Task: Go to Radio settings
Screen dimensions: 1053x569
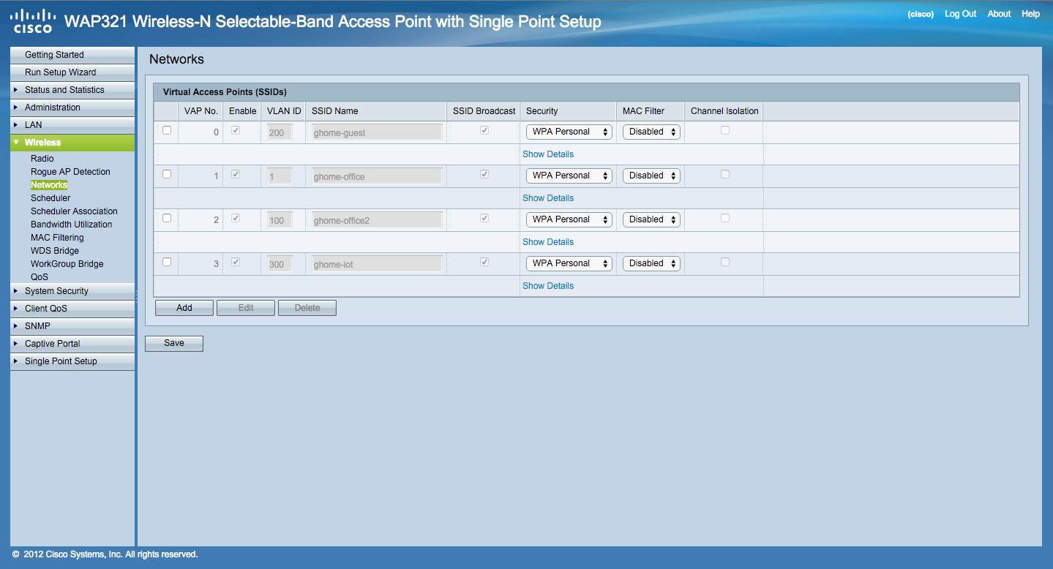Action: tap(42, 159)
